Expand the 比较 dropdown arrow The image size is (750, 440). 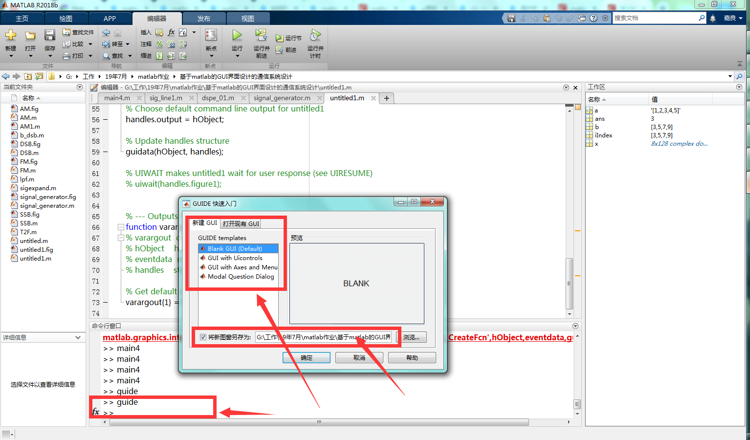click(x=90, y=44)
